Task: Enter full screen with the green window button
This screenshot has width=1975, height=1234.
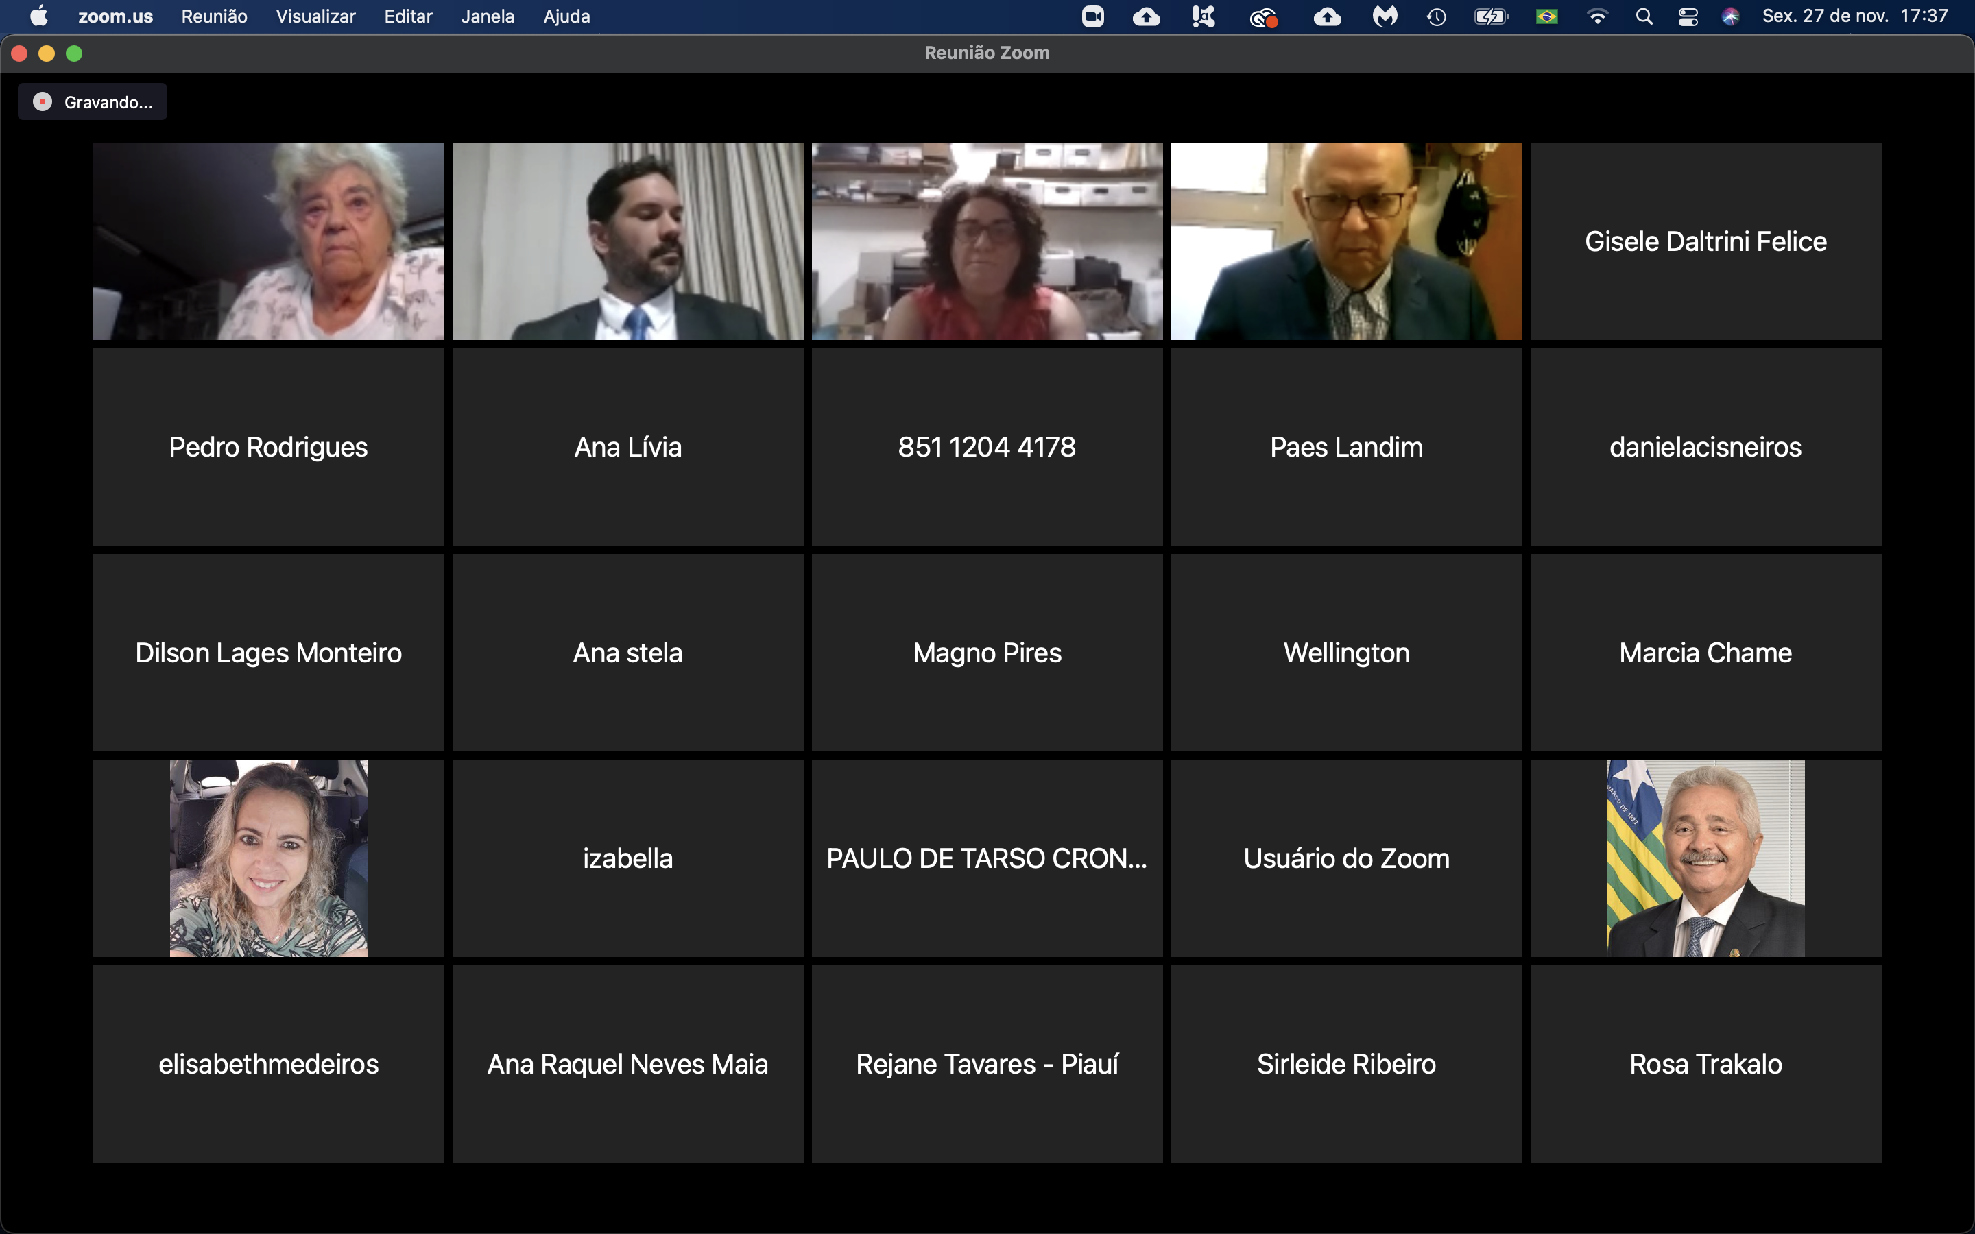Action: coord(74,53)
